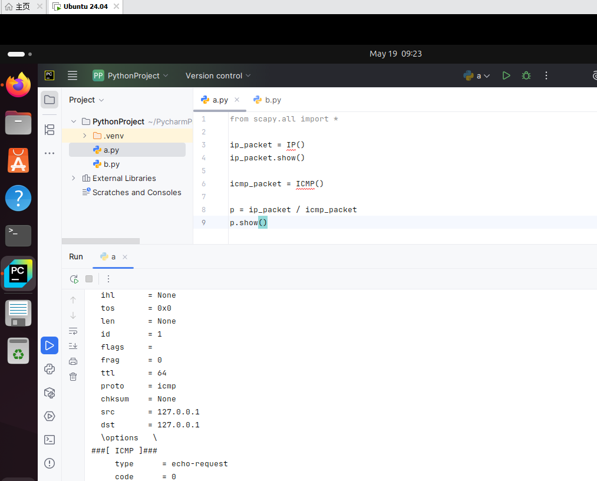The width and height of the screenshot is (597, 481).
Task: Clear all Run console output with trash icon
Action: [73, 377]
